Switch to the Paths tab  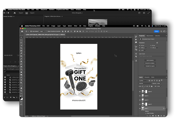153,77
